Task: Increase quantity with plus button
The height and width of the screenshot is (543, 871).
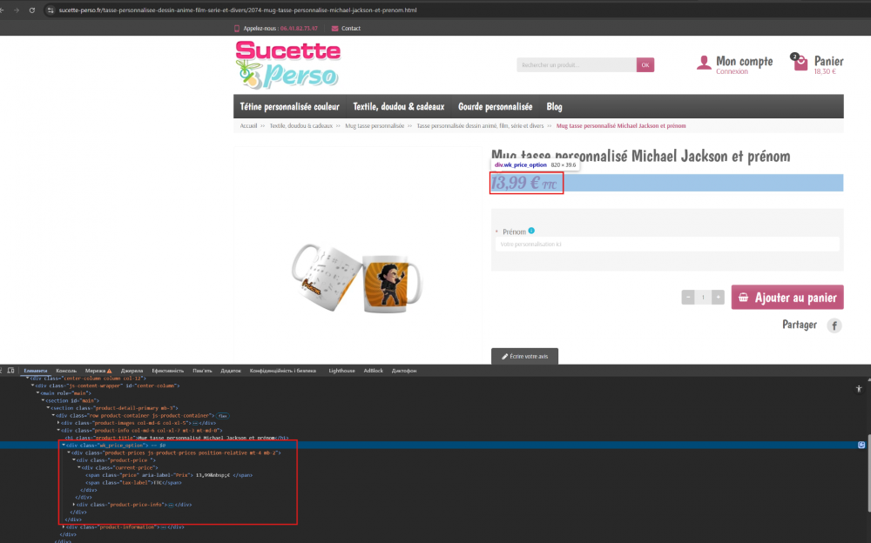Action: pyautogui.click(x=718, y=297)
